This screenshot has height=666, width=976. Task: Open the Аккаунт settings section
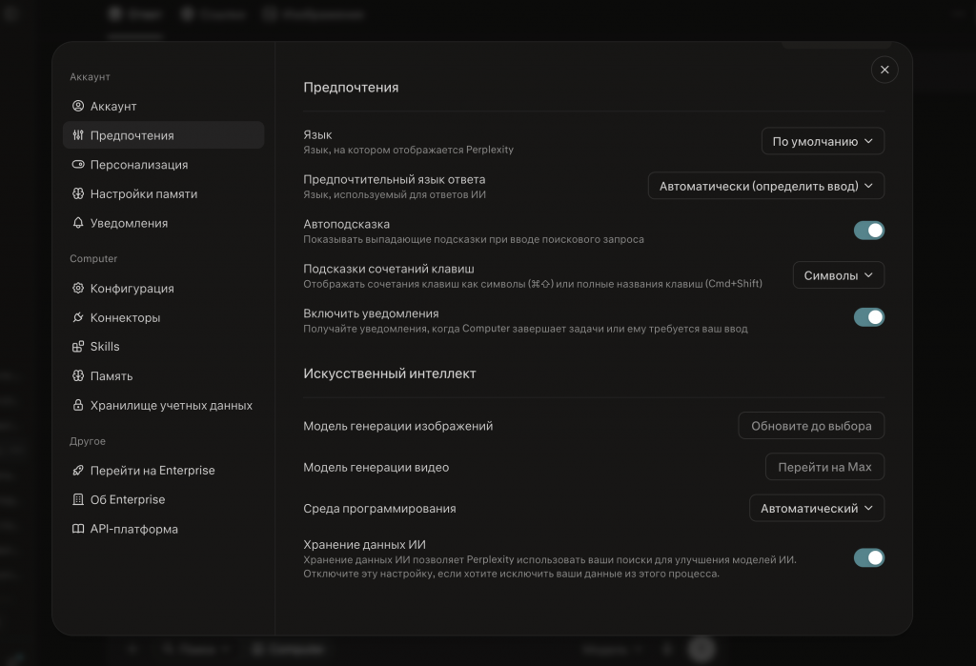click(164, 106)
